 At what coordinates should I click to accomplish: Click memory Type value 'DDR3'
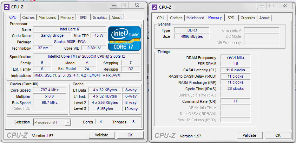pyautogui.click(x=192, y=30)
